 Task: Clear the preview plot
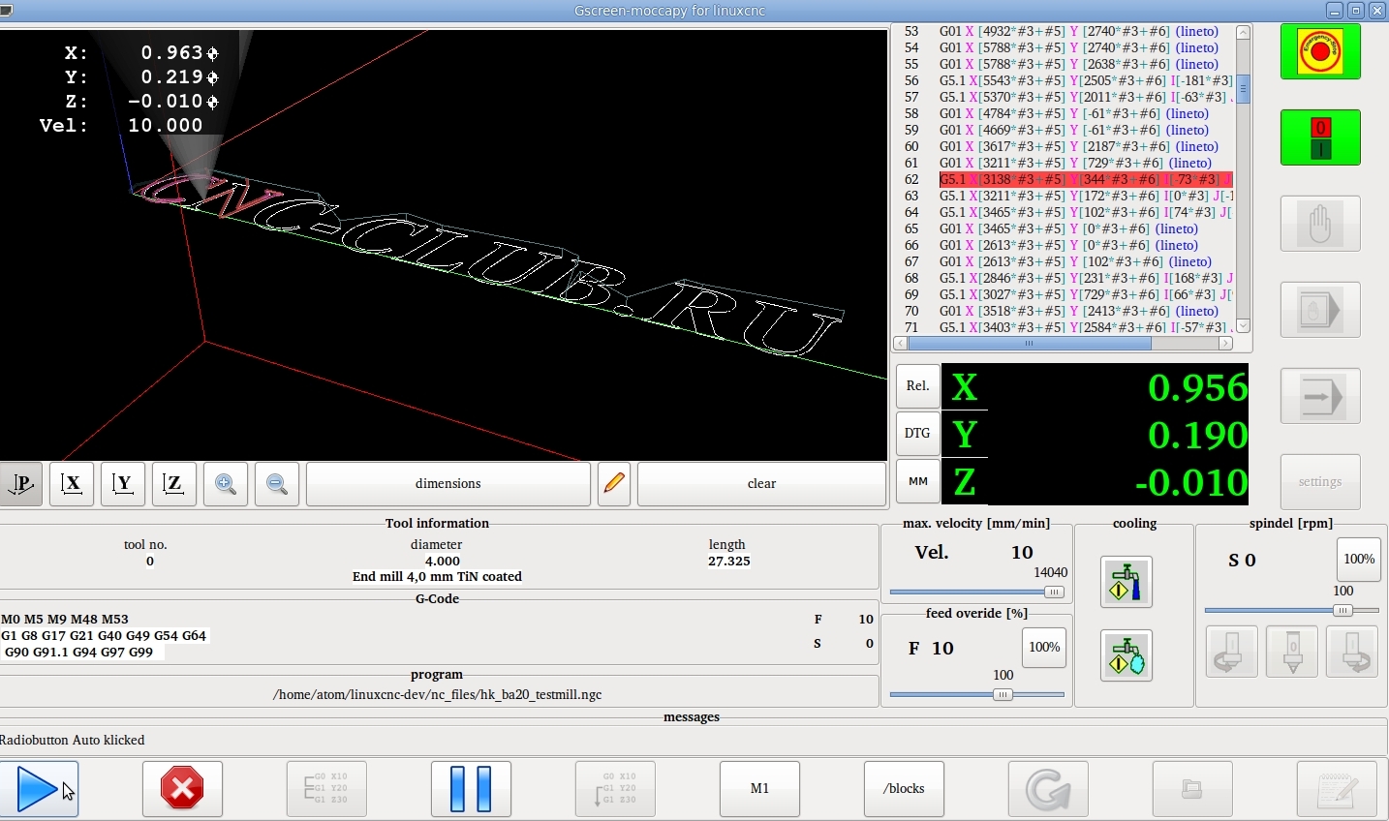(x=761, y=484)
